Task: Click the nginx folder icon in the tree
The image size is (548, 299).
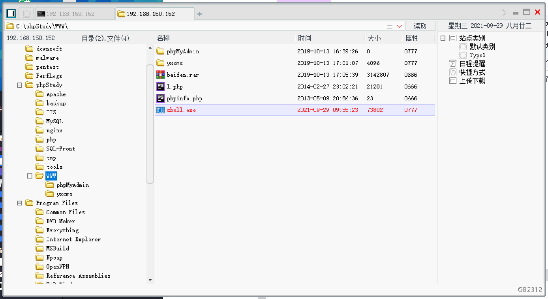Action: 39,130
